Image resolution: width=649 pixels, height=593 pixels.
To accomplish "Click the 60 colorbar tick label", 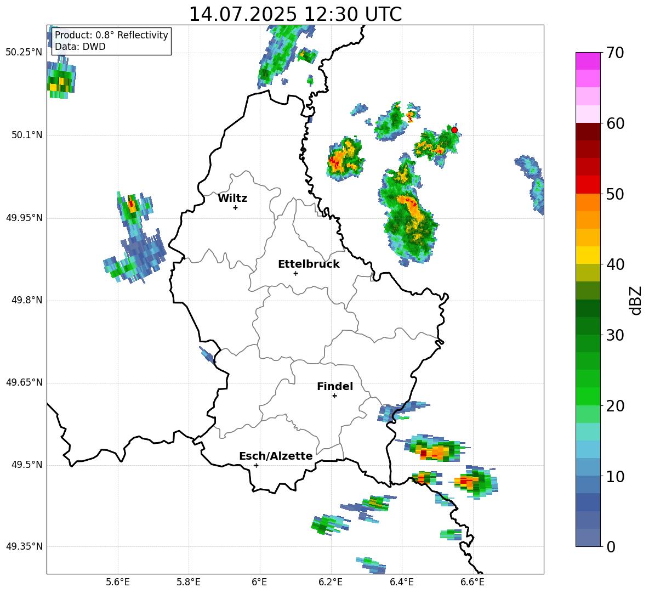I will click(615, 123).
